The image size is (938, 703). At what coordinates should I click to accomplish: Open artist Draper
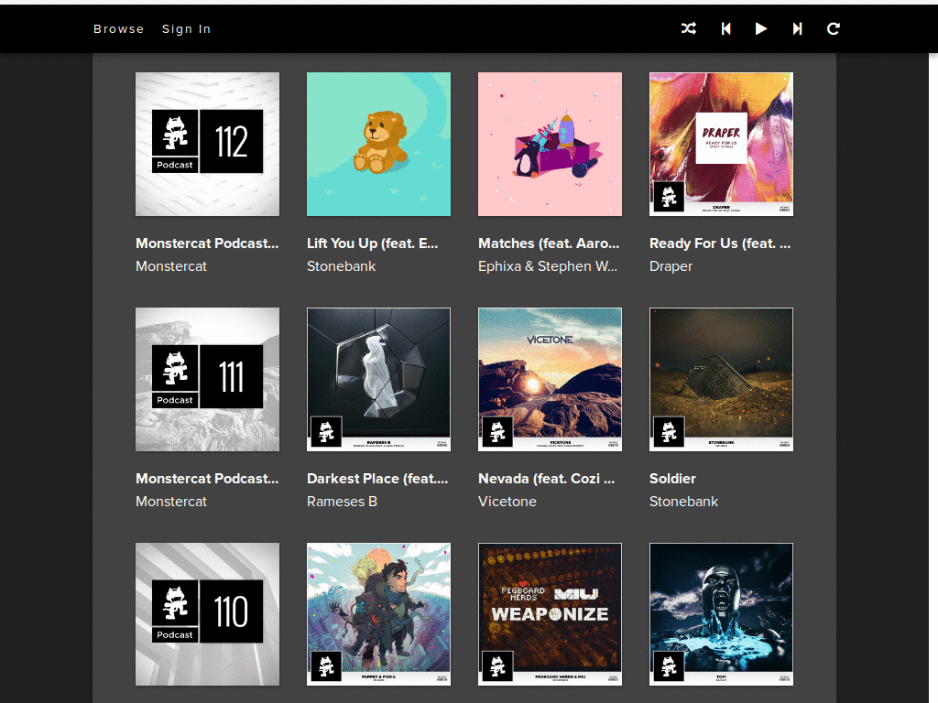click(671, 266)
